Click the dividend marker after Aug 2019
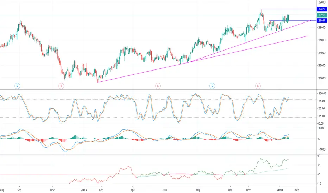This screenshot has height=193, width=328. click(212, 86)
